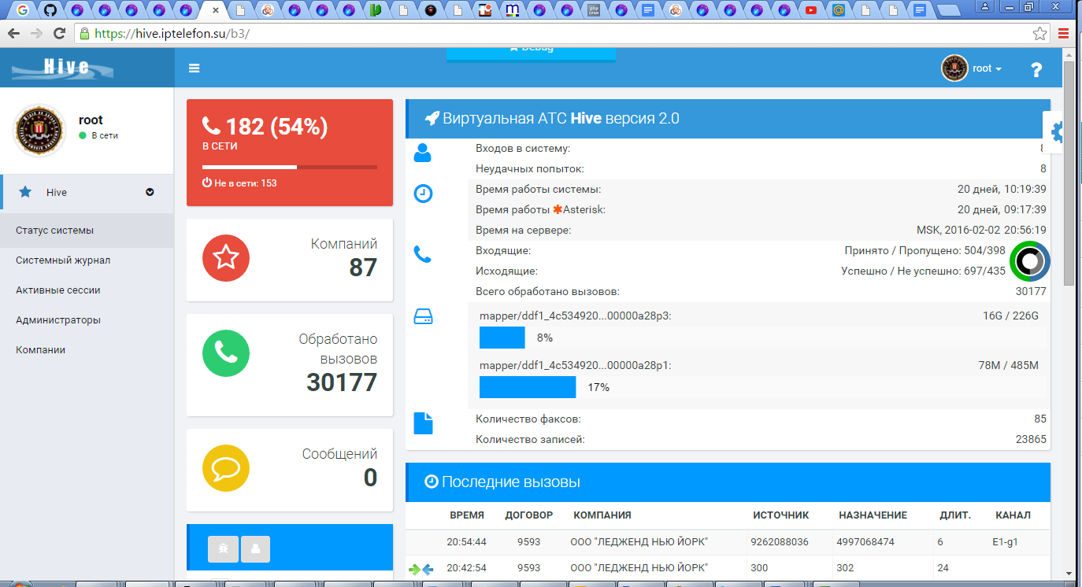
Task: Click the clock icon beside Время работы системы
Action: pyautogui.click(x=424, y=194)
